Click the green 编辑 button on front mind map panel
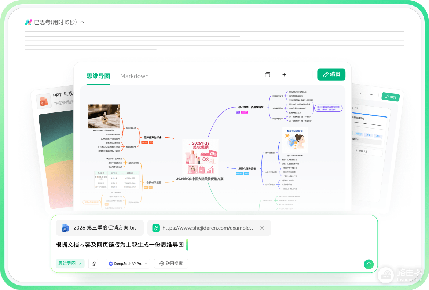This screenshot has width=429, height=290. 331,74
